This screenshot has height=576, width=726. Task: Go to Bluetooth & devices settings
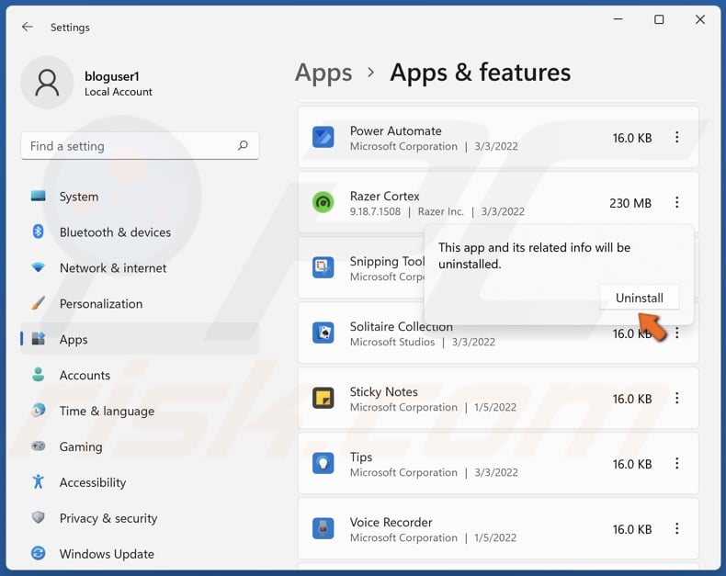click(x=140, y=232)
